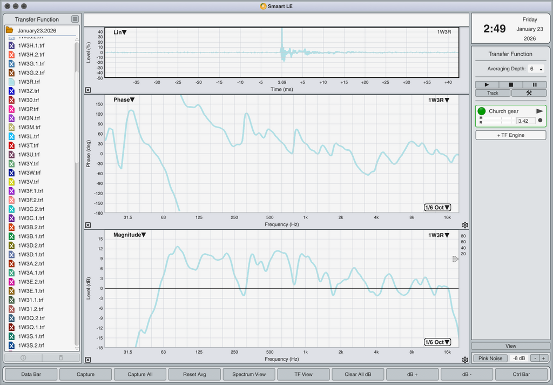
Task: Select 1W3R.trf in the file list
Action: (29, 82)
